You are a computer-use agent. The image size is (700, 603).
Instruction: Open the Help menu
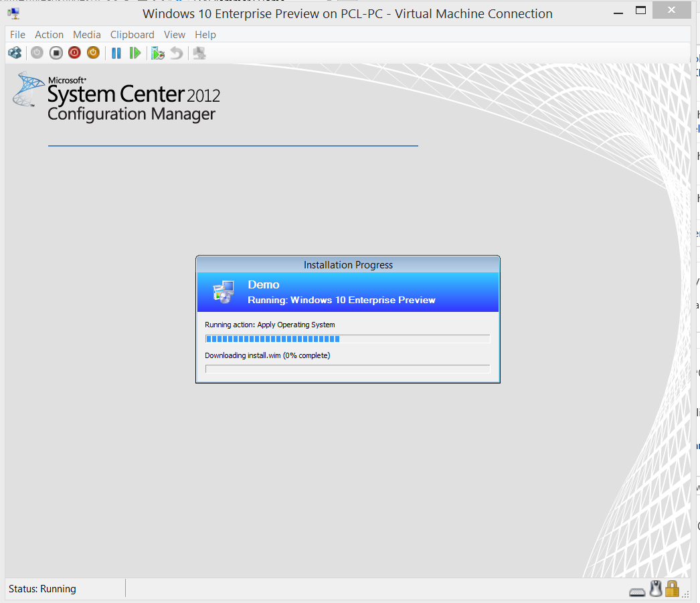point(205,35)
